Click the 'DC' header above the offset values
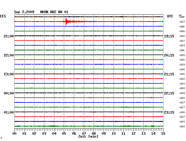This screenshot has width=186, height=141. 180,15
